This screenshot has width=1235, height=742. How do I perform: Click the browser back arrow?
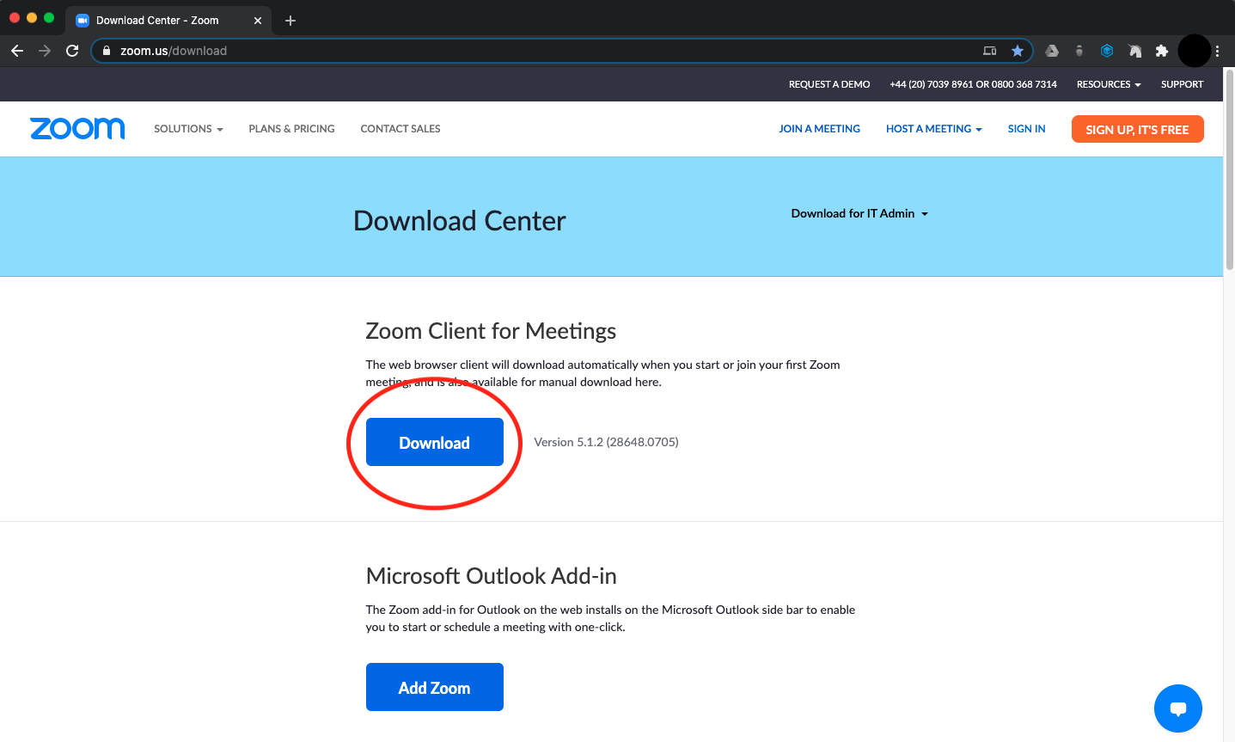(x=17, y=51)
